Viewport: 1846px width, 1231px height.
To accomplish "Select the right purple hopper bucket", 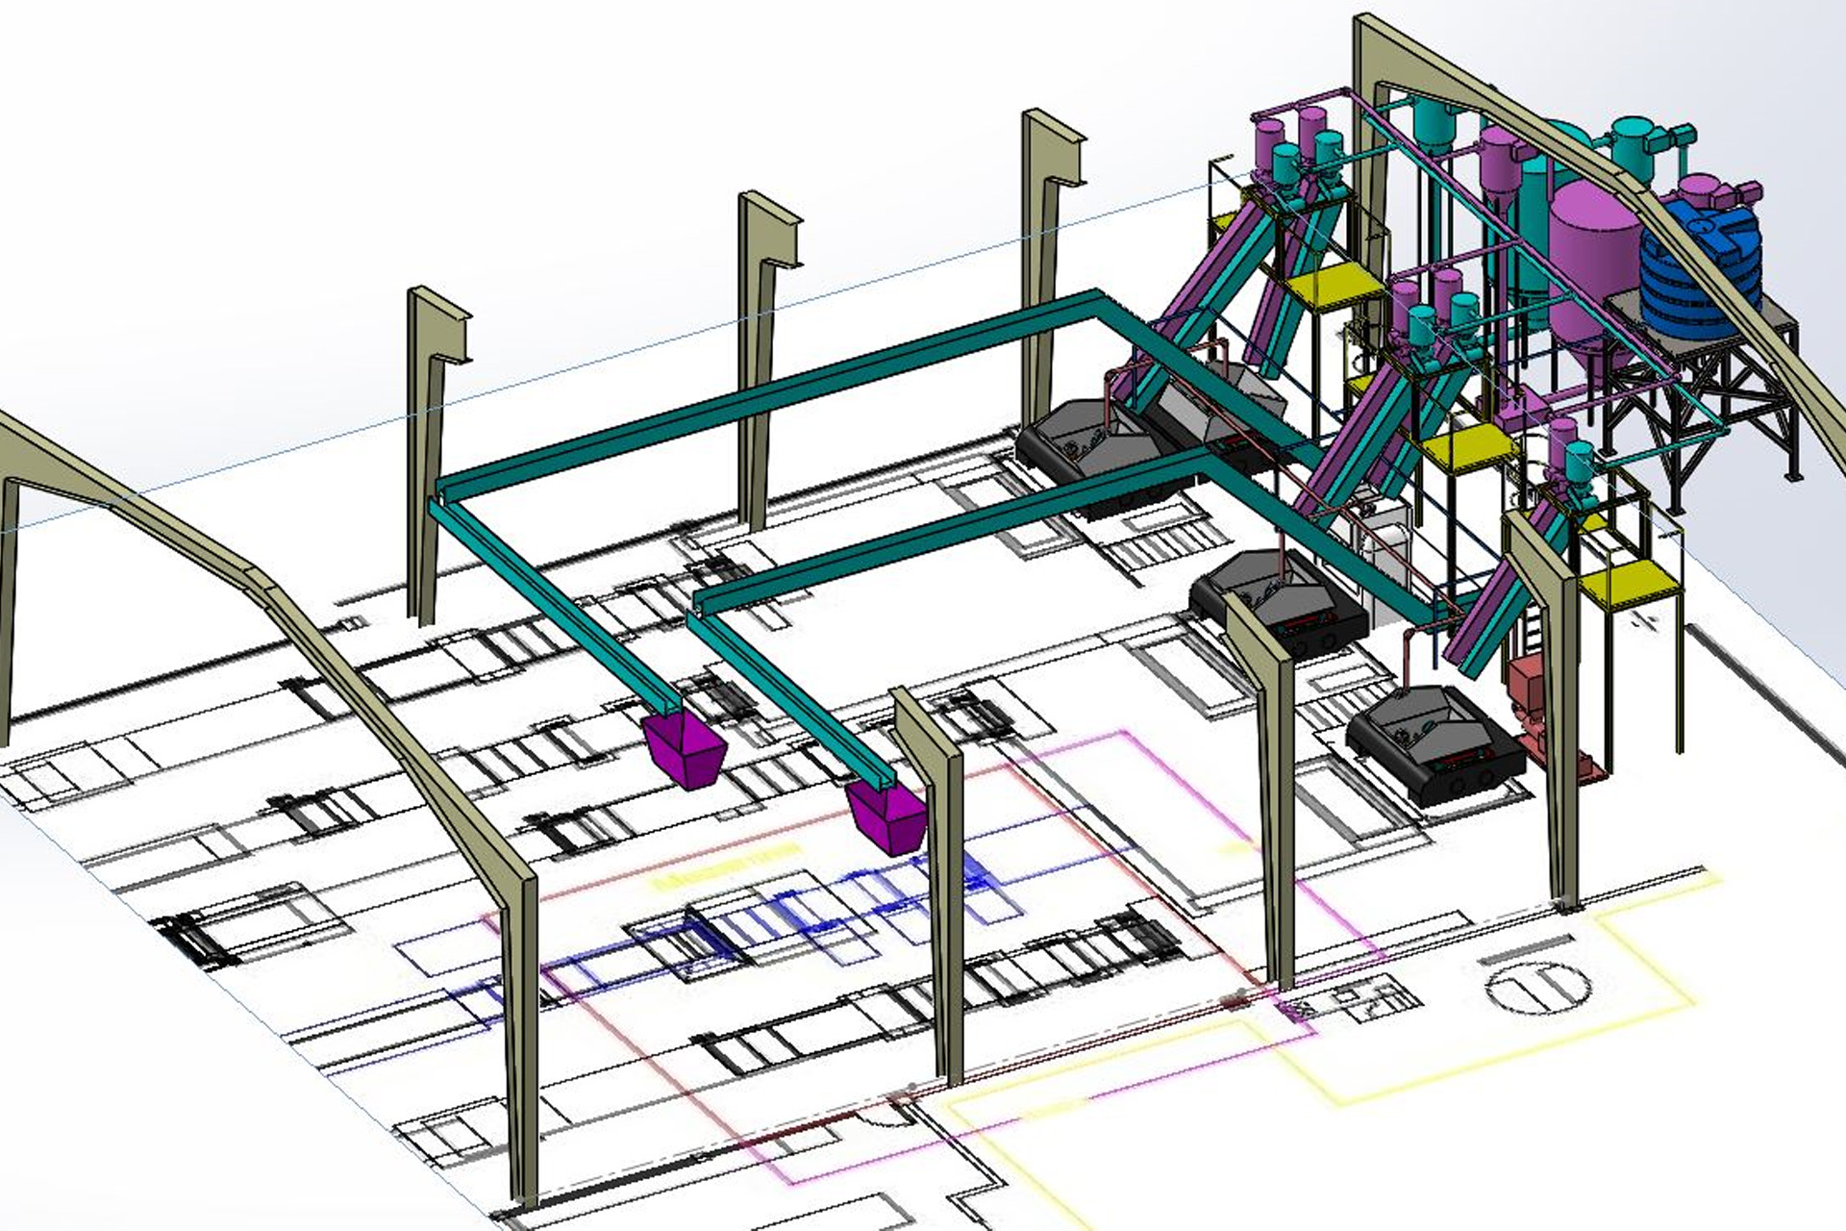I will tap(886, 817).
